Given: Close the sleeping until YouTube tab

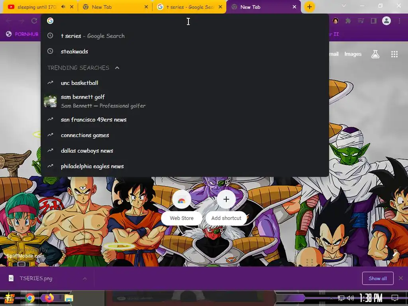Looking at the screenshot, I should tap(72, 7).
